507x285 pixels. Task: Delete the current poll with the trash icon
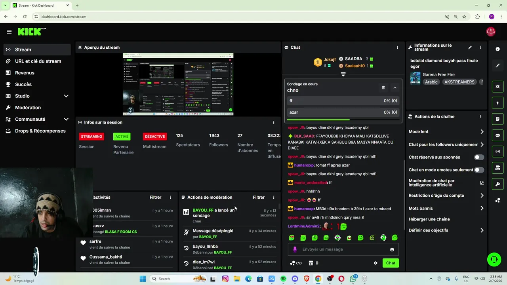pos(383,87)
